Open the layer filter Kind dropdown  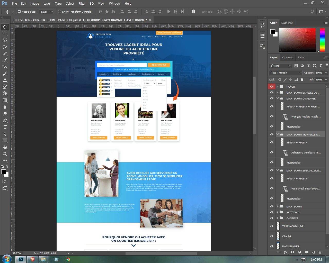pos(280,66)
